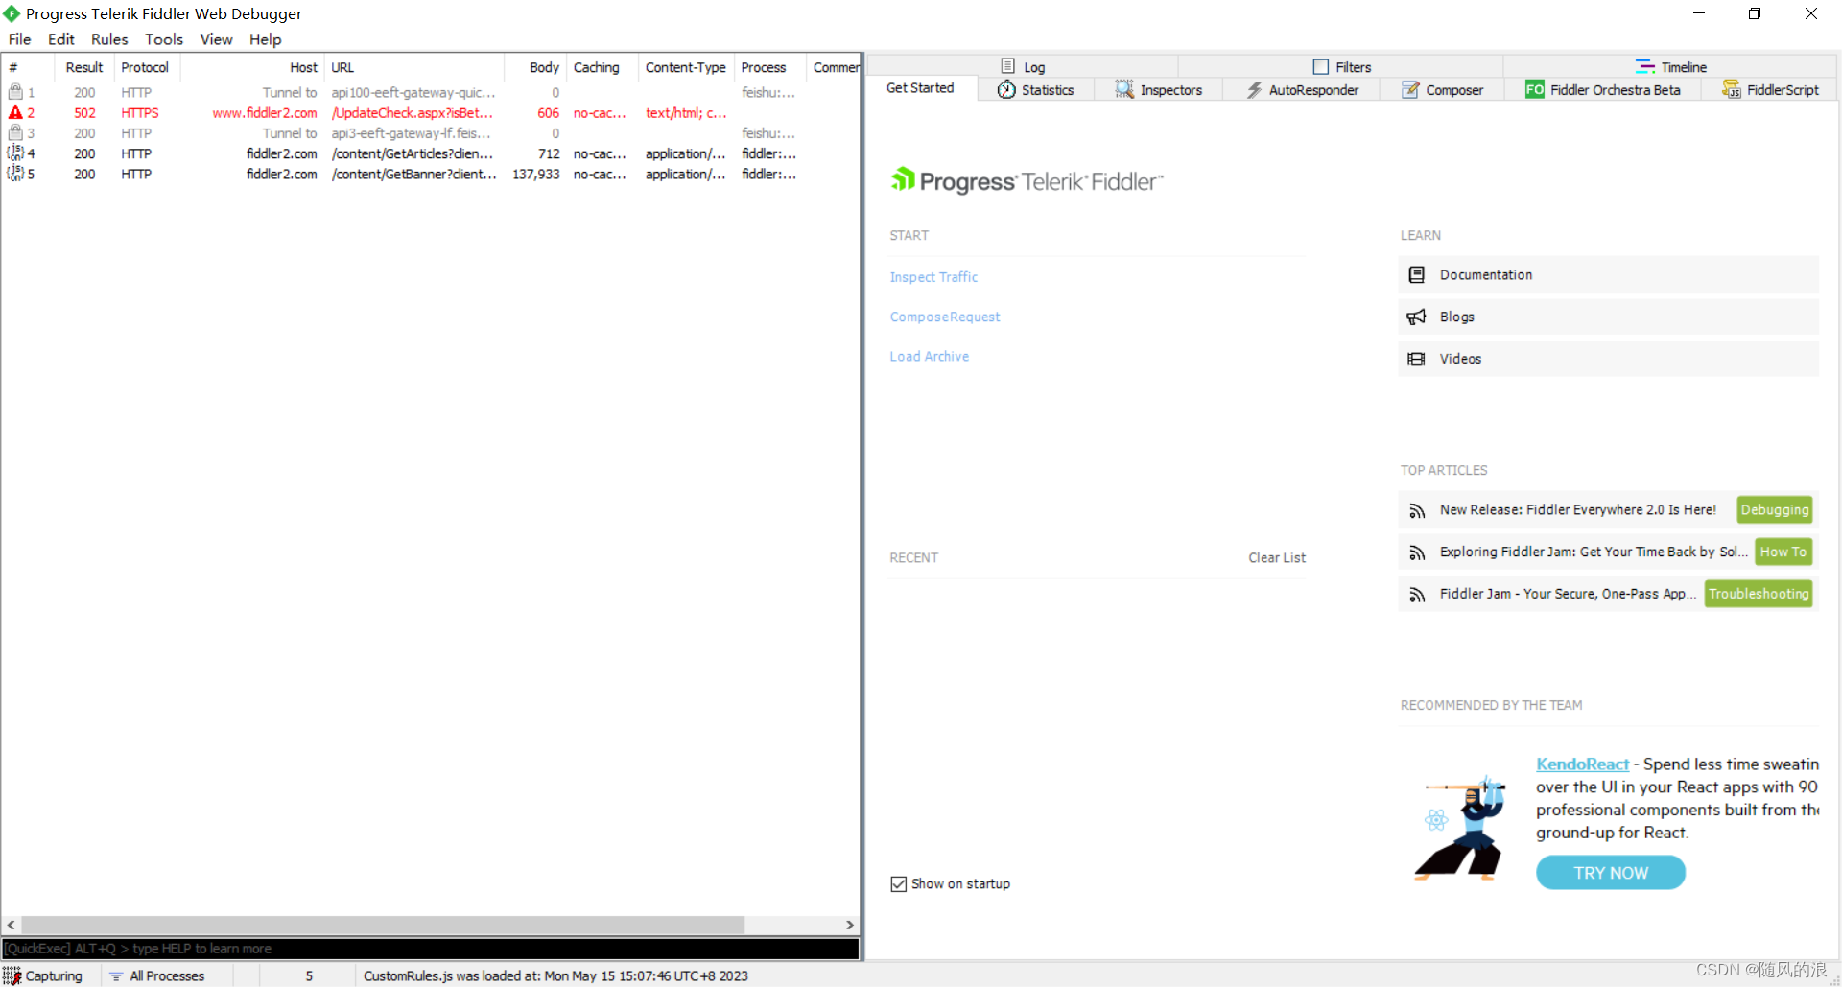
Task: Click the Troubleshooting tag button
Action: pyautogui.click(x=1758, y=594)
